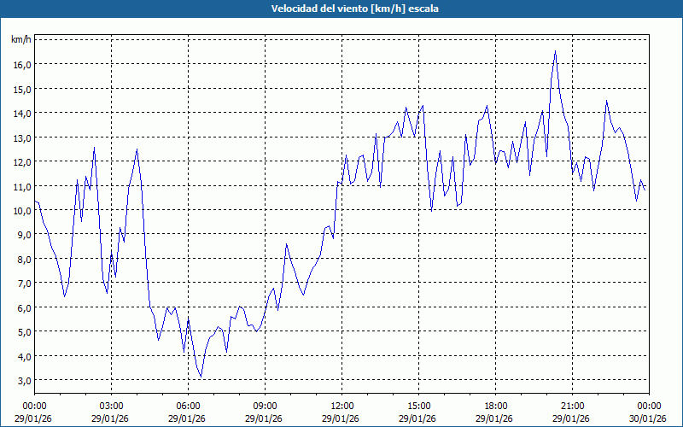This screenshot has width=683, height=427.
Task: Click the 12,0 y-axis value
Action: point(21,161)
